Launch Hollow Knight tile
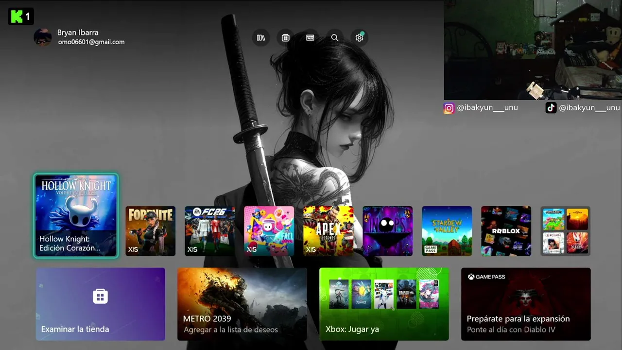Screen dimensions: 622x350 pyautogui.click(x=76, y=215)
